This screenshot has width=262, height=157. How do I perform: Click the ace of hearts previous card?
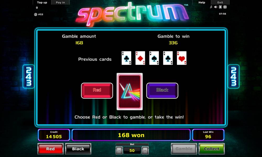pyautogui.click(x=182, y=58)
